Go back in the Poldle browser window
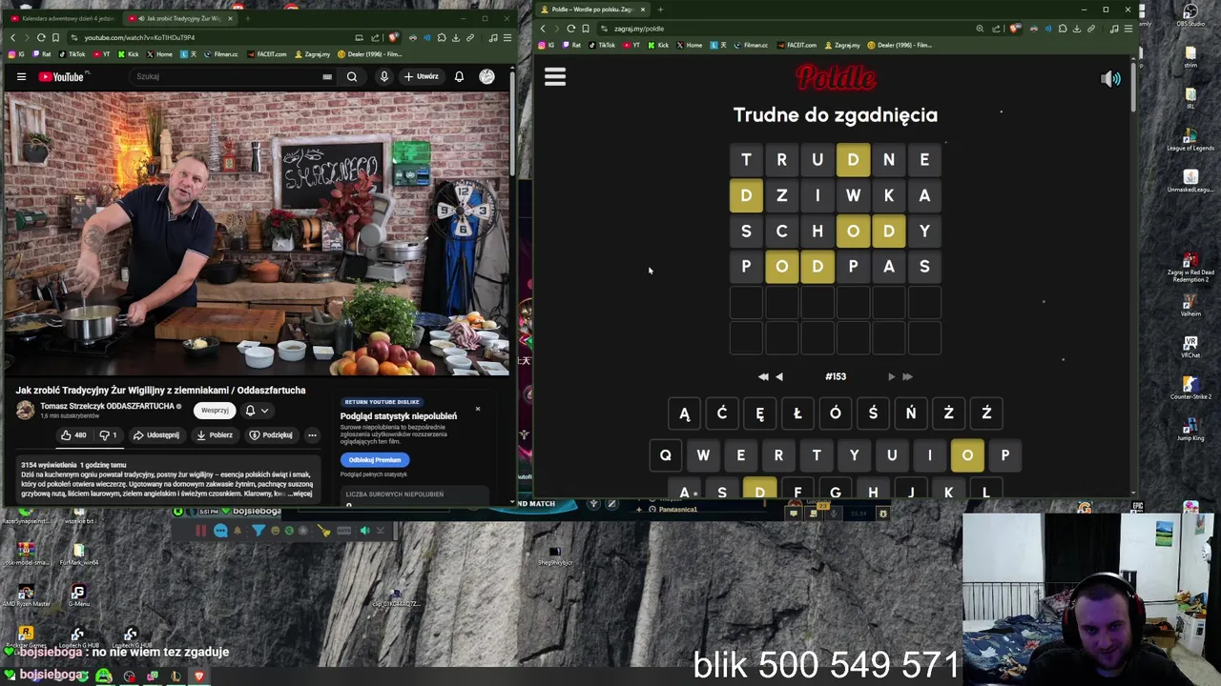 coord(543,29)
